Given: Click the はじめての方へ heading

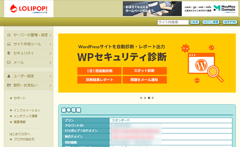Looking at the screenshot, I should click(20, 134).
